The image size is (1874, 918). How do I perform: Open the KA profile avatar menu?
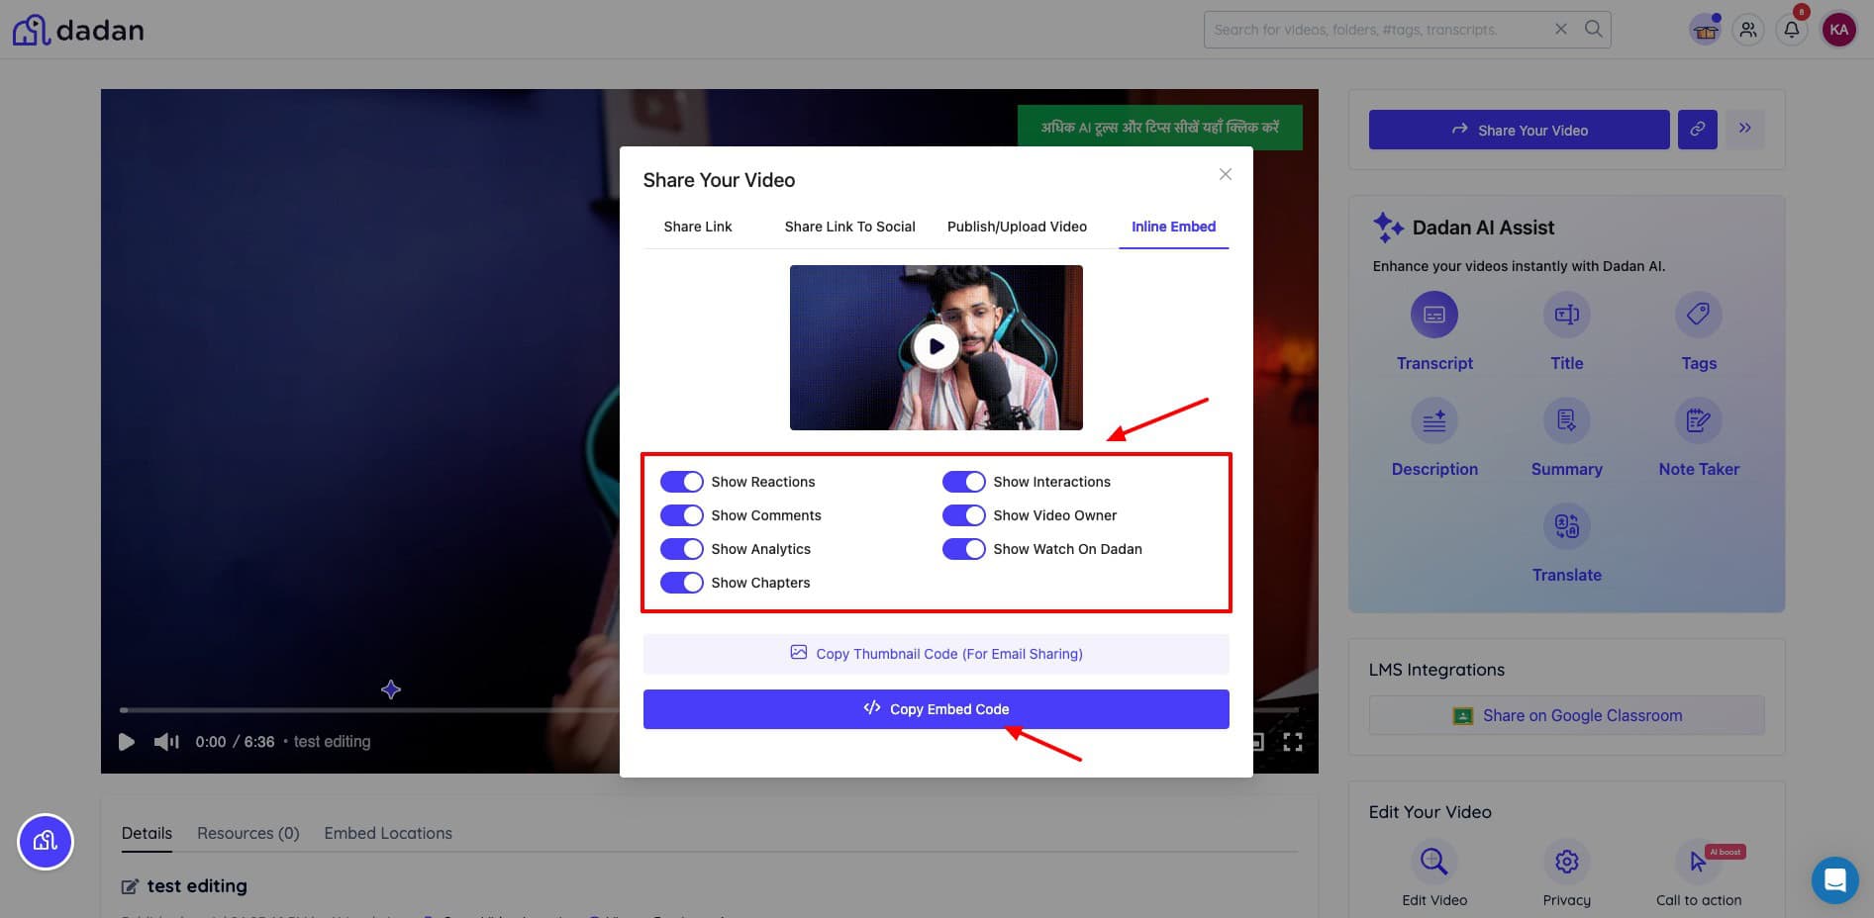(x=1838, y=30)
